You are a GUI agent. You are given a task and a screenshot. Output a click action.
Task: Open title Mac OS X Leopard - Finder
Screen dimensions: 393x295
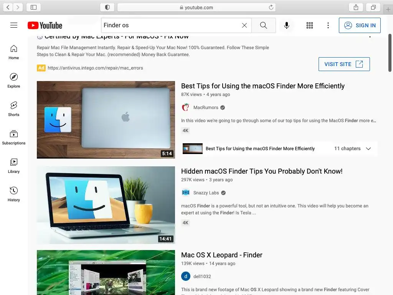pos(221,255)
